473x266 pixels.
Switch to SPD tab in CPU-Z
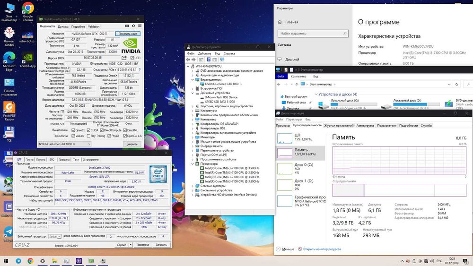click(x=52, y=160)
